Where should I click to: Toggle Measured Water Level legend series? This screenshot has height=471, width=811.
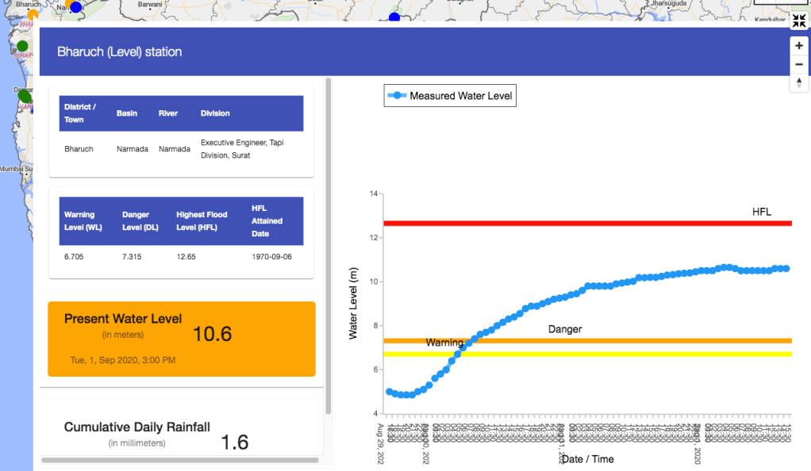[450, 96]
